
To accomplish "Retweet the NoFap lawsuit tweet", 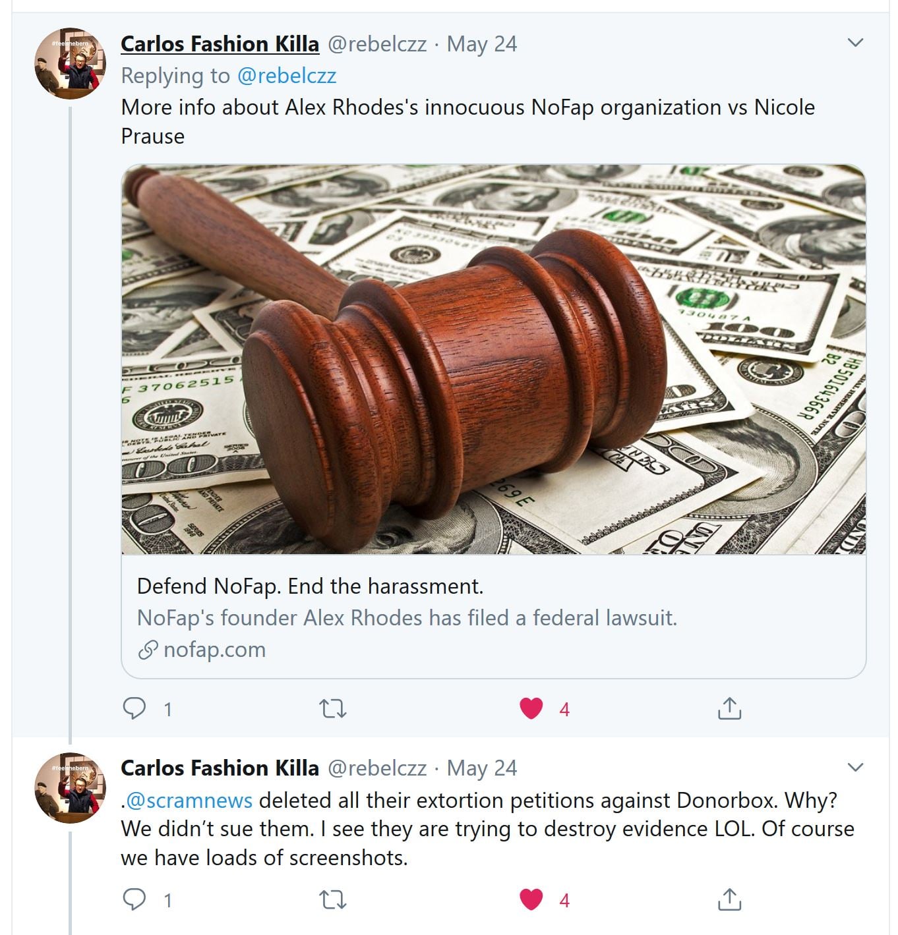I will [x=332, y=709].
